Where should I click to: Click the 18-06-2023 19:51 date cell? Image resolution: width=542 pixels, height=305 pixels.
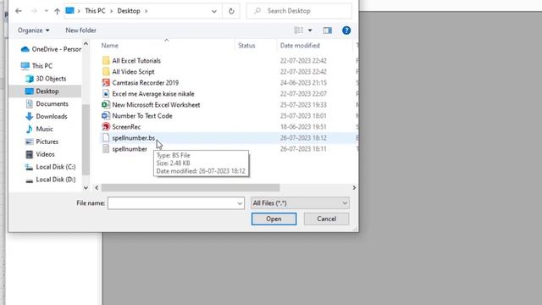click(x=303, y=127)
